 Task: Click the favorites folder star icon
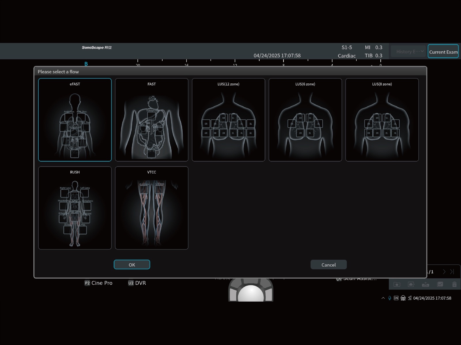397,284
